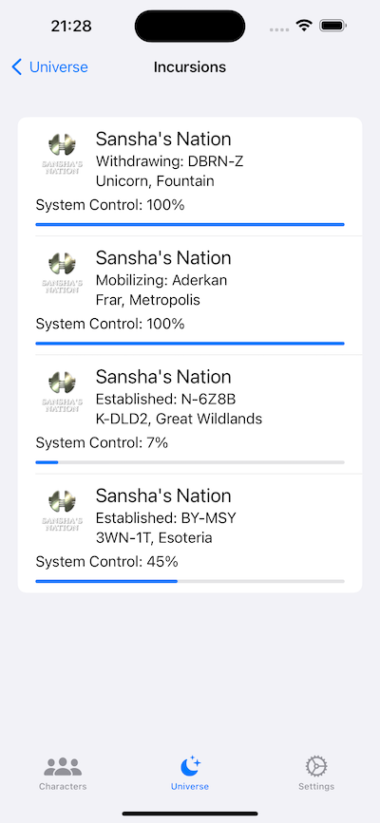Viewport: 380px width, 823px height.
Task: Open the Established: BY-MSY incursion
Action: [190, 533]
